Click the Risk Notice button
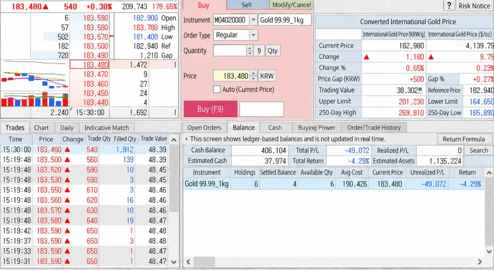The image size is (494, 270). pos(474,6)
